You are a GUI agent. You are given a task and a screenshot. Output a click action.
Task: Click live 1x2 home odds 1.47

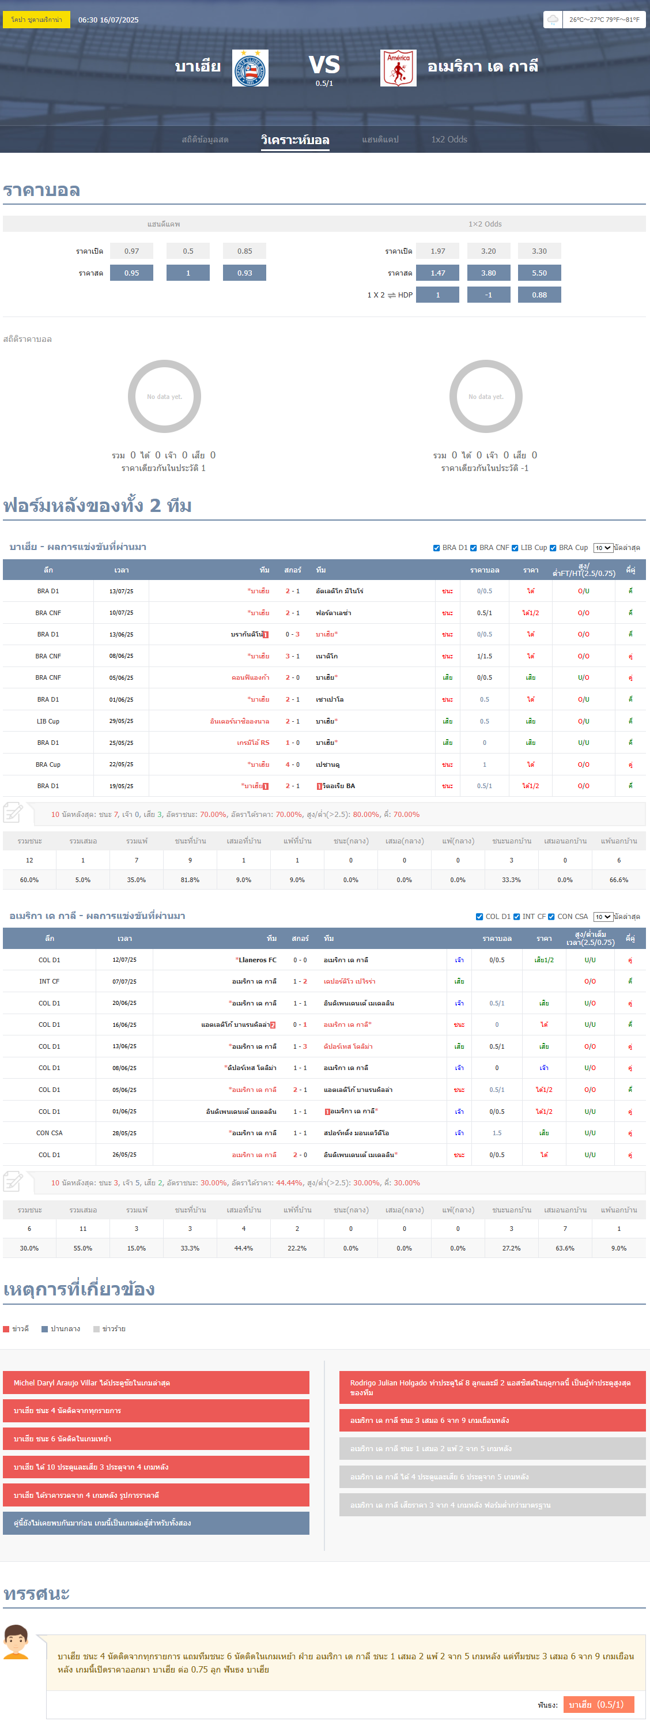[438, 273]
